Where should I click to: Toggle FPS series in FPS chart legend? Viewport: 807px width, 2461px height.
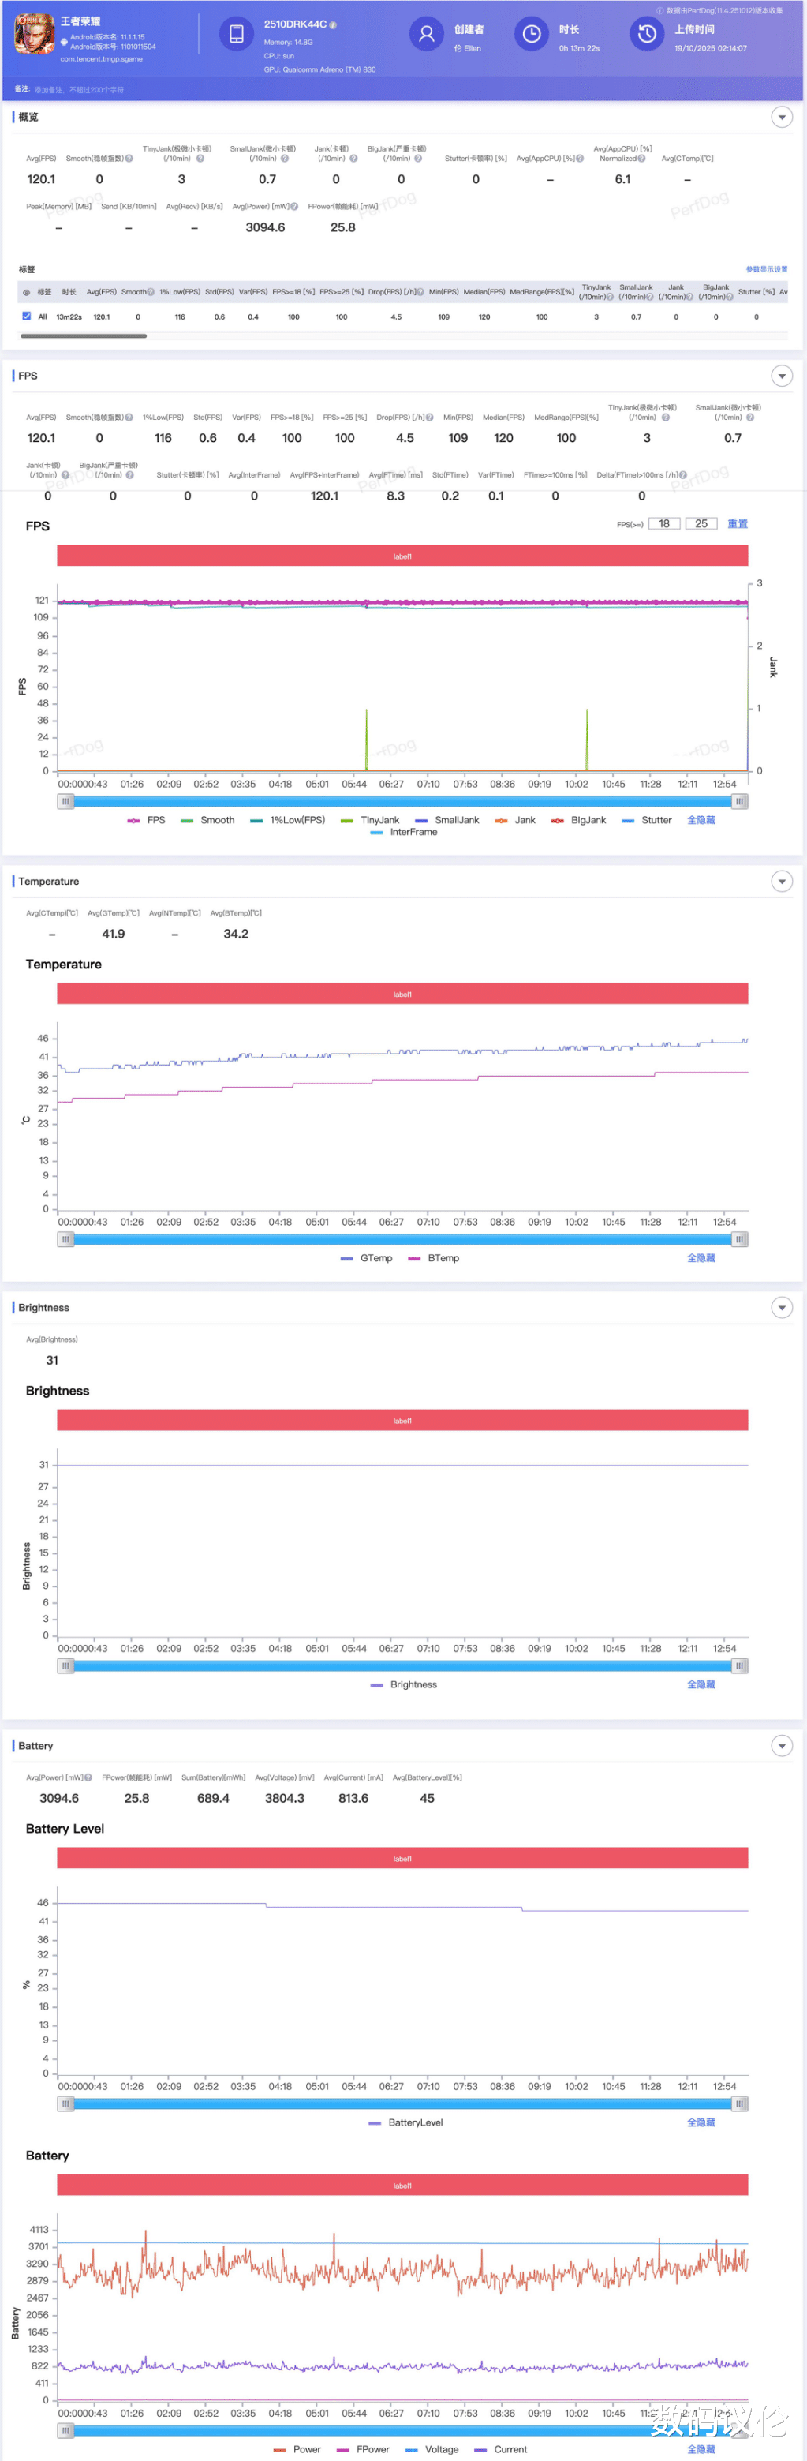coord(147,821)
